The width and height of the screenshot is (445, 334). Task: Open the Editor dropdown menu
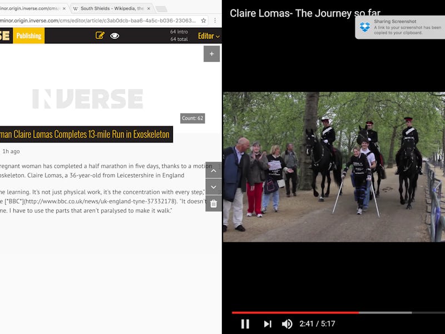tap(209, 36)
